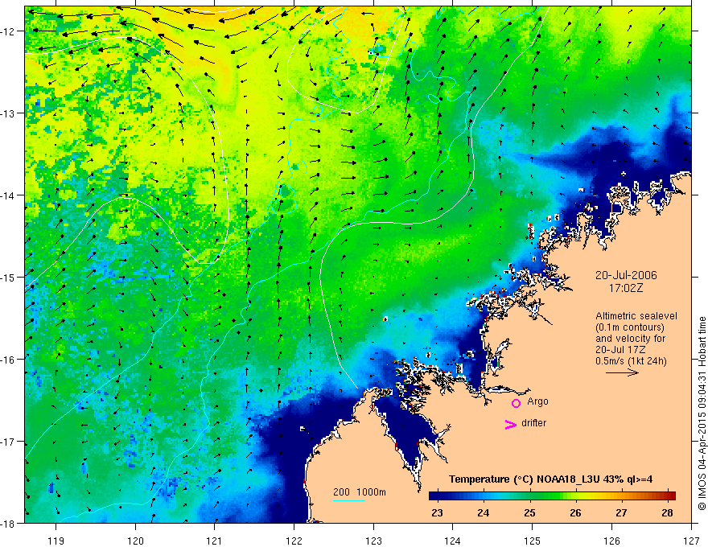Viewport: 708px width, 547px height.
Task: Click the '24' label under color bar
Action: pos(484,512)
